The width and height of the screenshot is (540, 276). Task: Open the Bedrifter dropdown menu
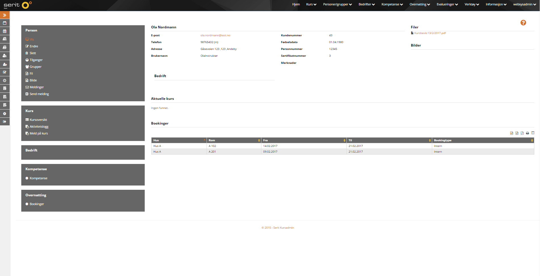point(367,4)
